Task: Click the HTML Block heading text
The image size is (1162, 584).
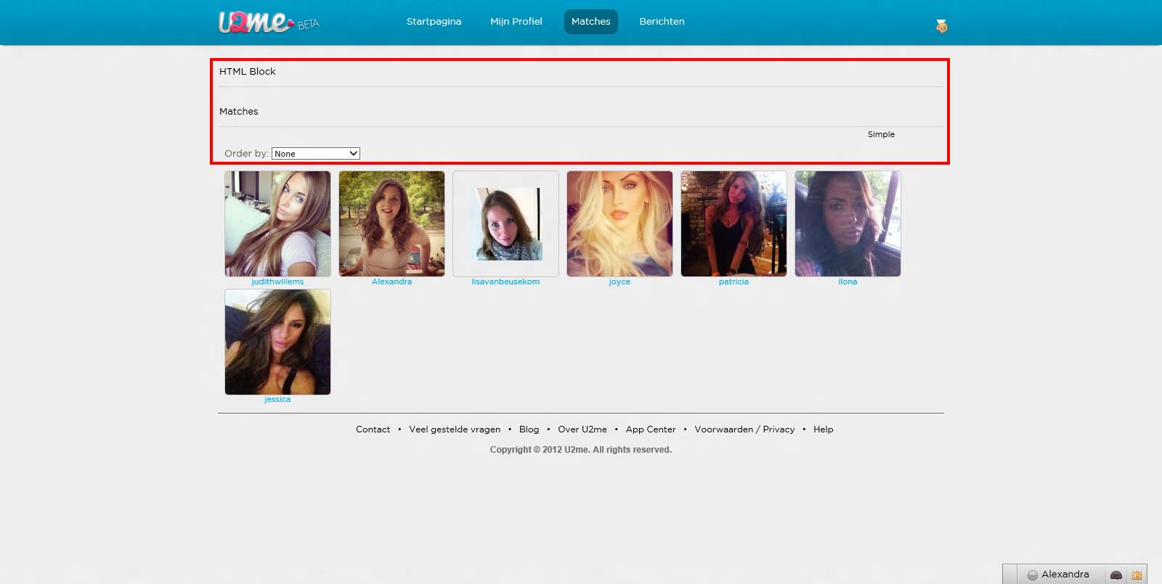Action: 248,71
